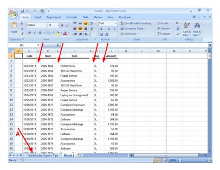
Task: Toggle Italic formatting
Action: tap(35, 33)
